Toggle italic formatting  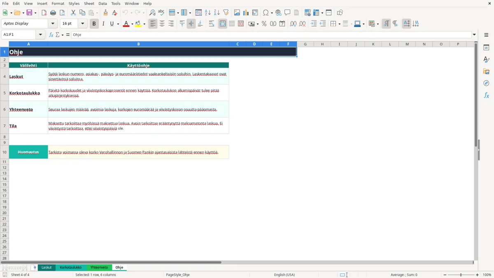pos(103,24)
